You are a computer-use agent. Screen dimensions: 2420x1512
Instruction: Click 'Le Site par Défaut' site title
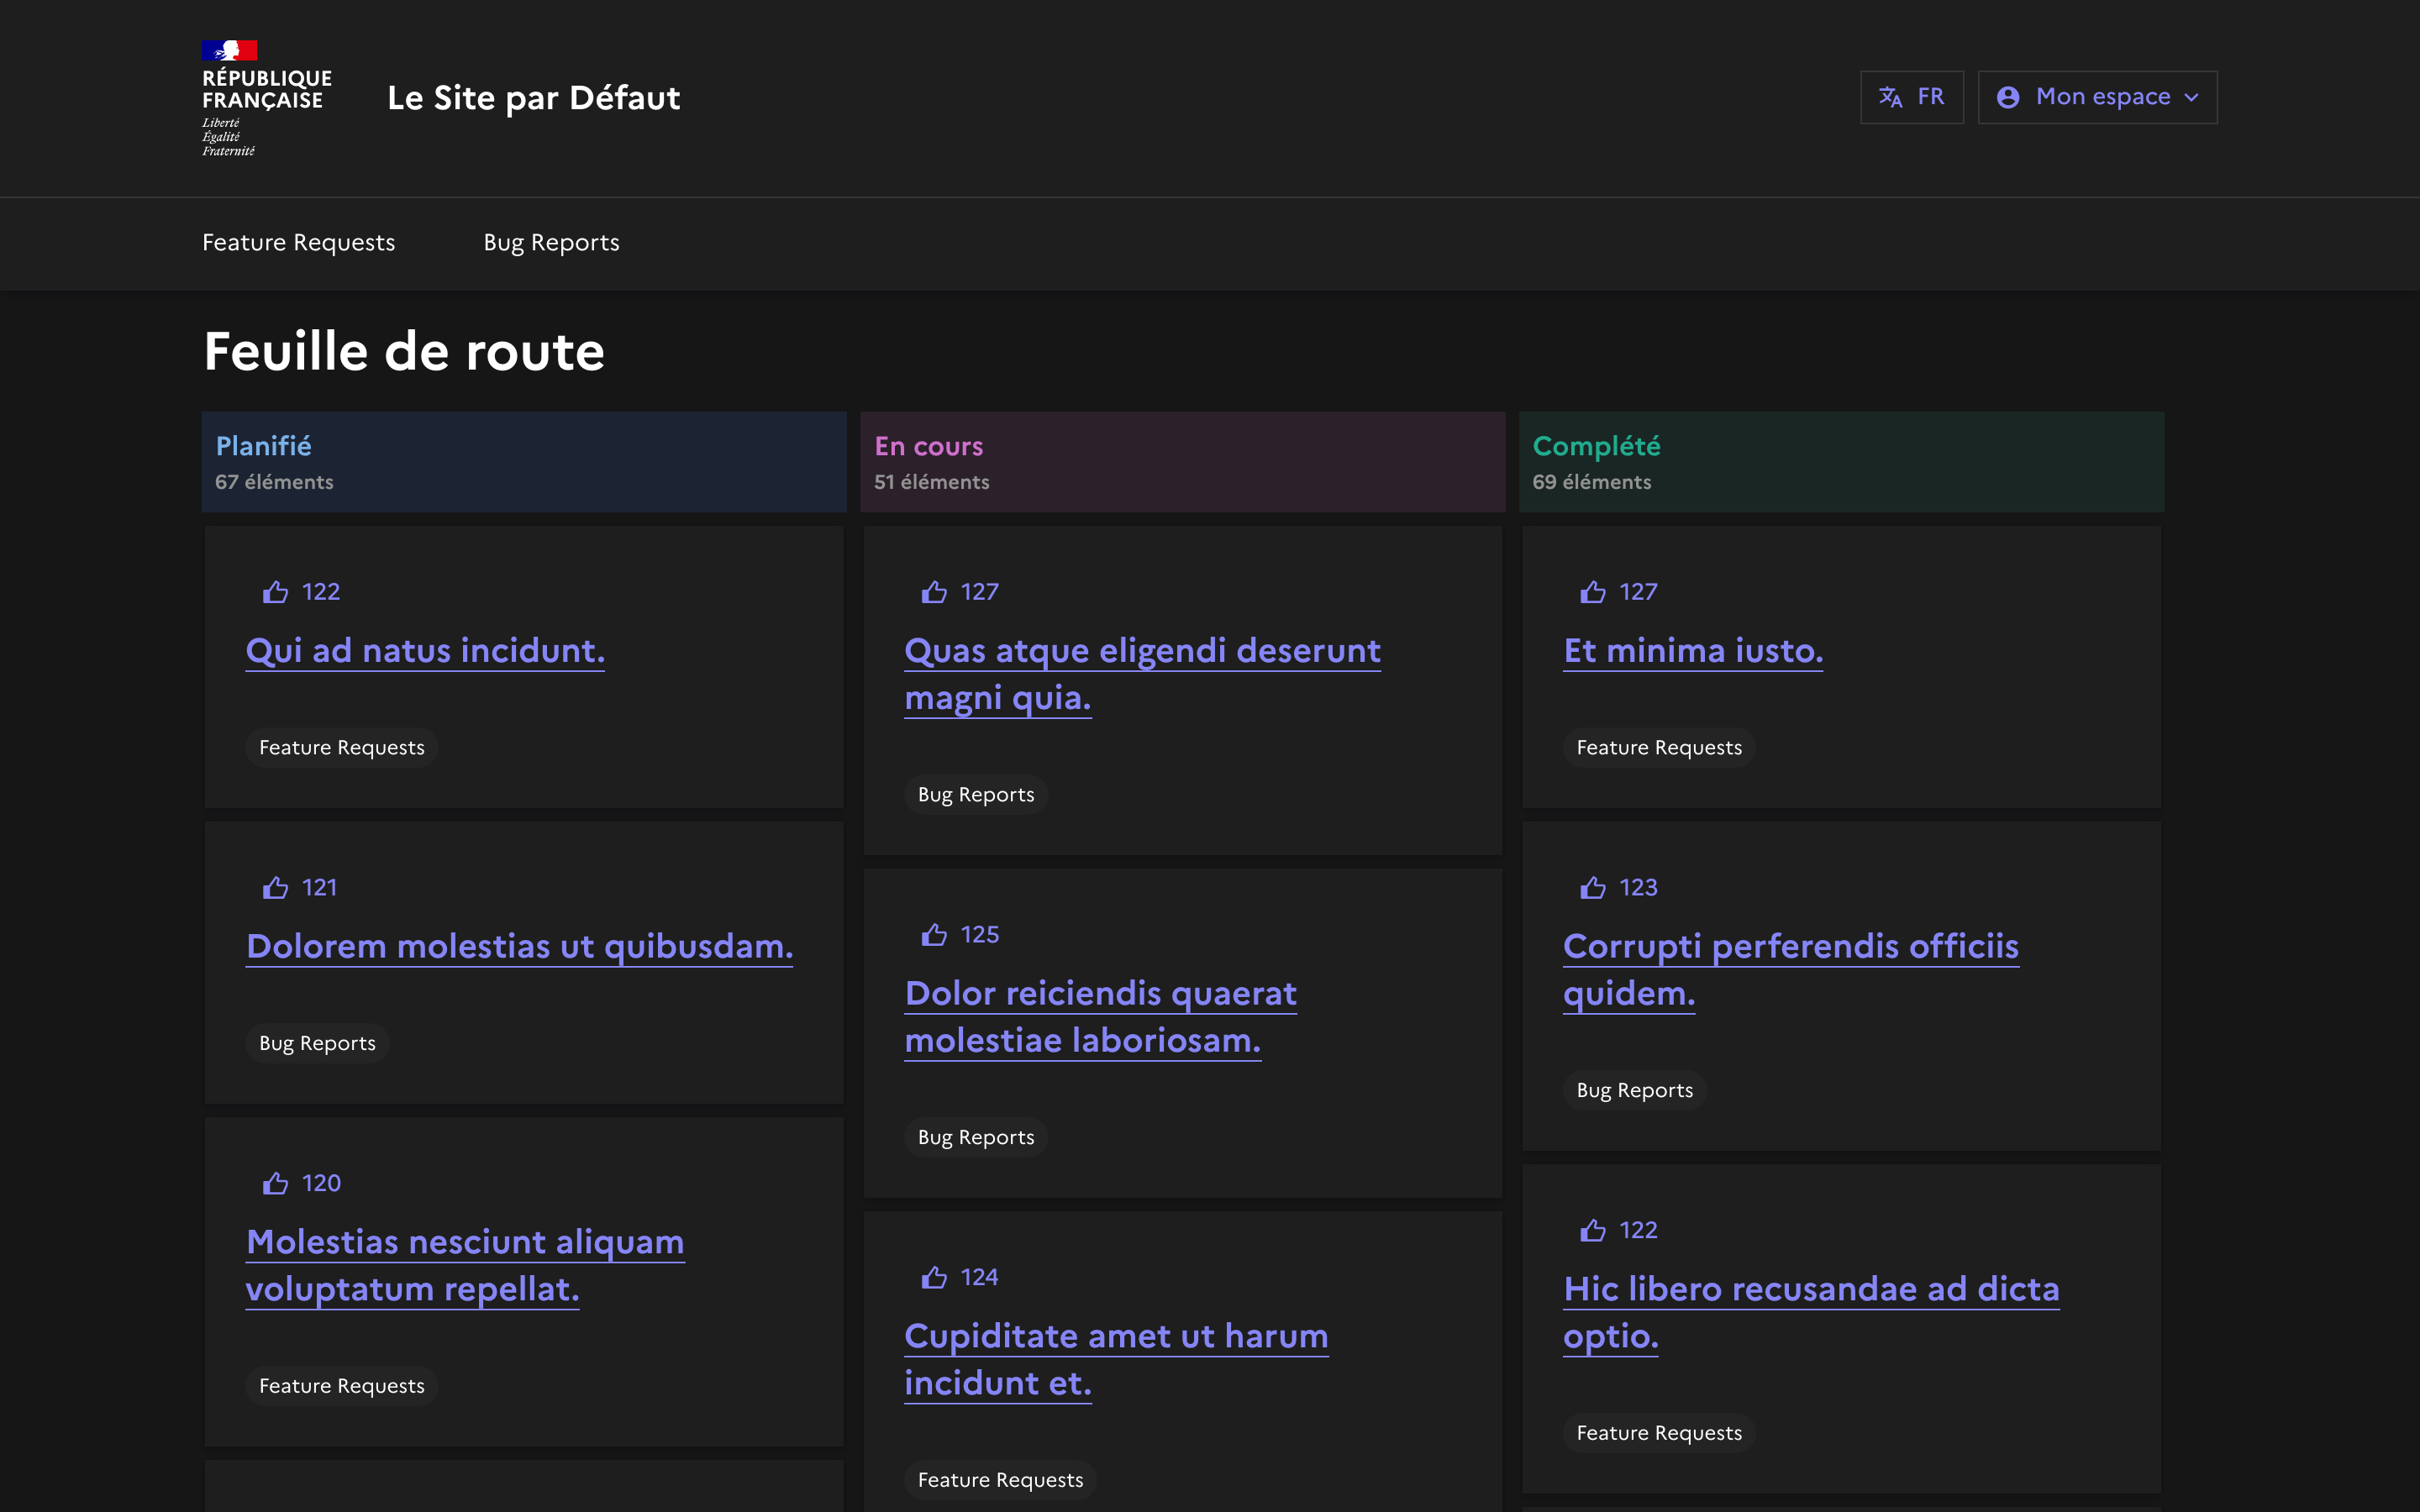click(x=533, y=98)
